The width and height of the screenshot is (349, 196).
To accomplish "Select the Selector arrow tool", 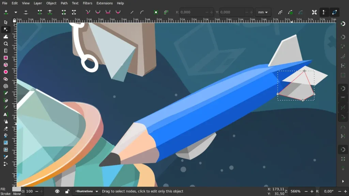I will (x=6, y=22).
